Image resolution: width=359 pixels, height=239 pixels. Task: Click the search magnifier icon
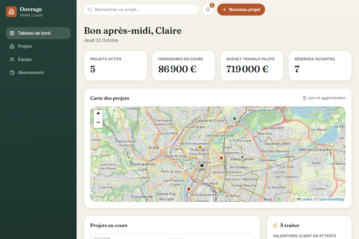[x=90, y=10]
